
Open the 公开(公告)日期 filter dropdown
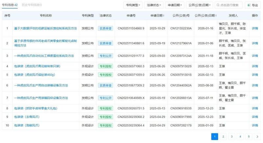pos(199,5)
